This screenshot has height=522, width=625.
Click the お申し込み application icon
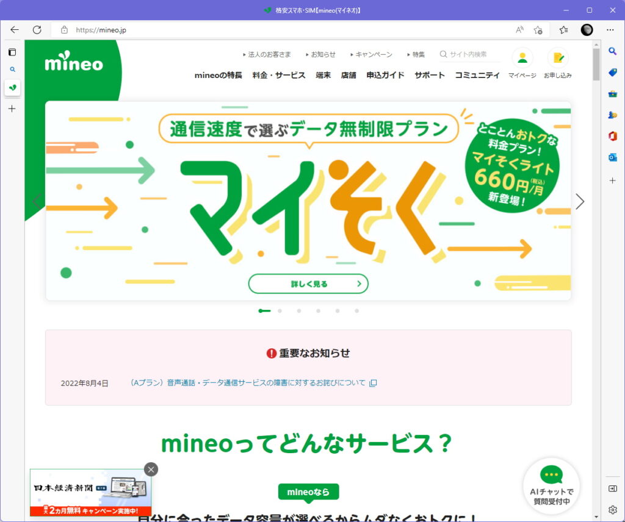coord(558,58)
